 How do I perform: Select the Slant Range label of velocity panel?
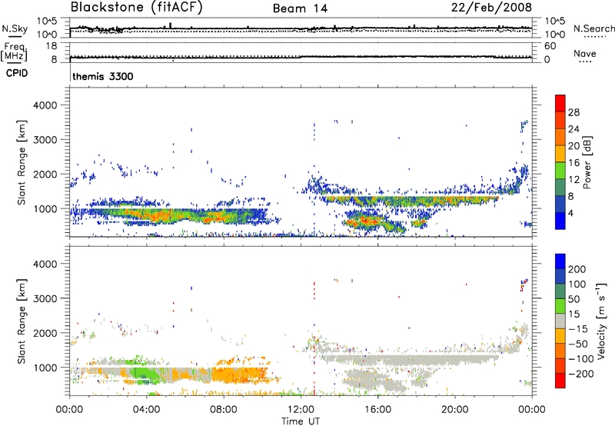pyautogui.click(x=22, y=321)
